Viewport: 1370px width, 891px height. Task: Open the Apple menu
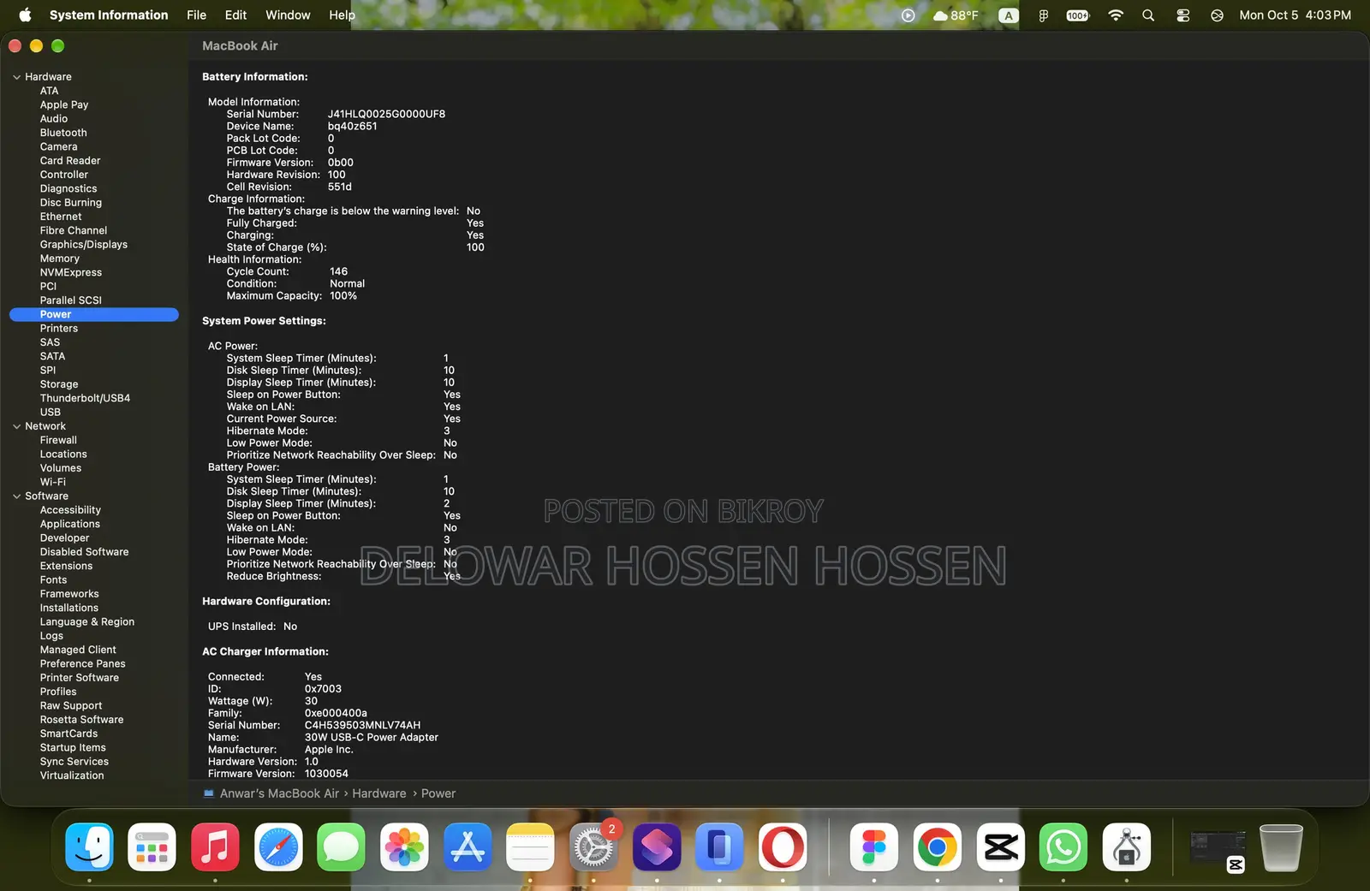pos(25,15)
